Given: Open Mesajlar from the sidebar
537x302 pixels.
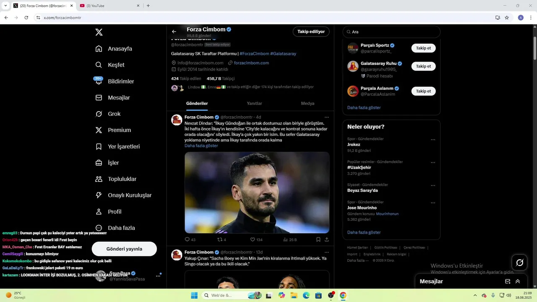Looking at the screenshot, I should (112, 97).
